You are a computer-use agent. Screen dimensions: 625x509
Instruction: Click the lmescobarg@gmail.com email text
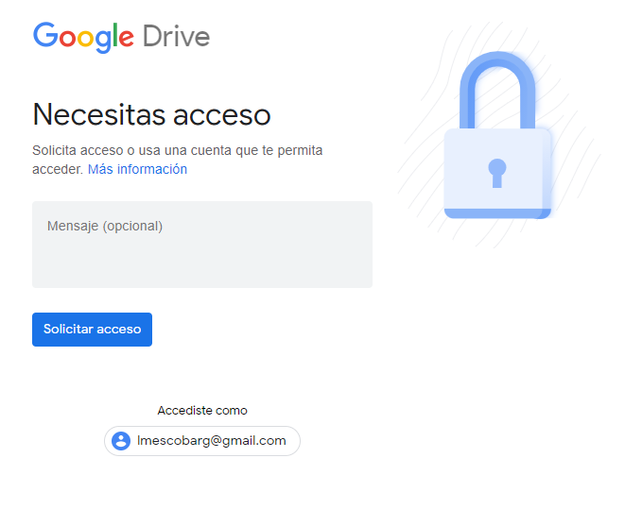pyautogui.click(x=211, y=441)
